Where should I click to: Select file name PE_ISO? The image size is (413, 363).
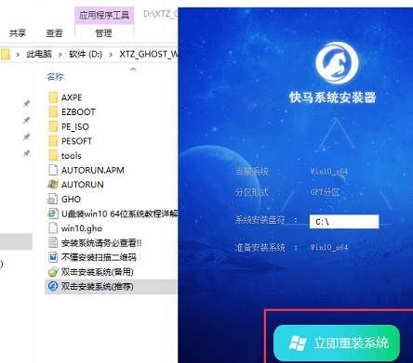coord(75,126)
